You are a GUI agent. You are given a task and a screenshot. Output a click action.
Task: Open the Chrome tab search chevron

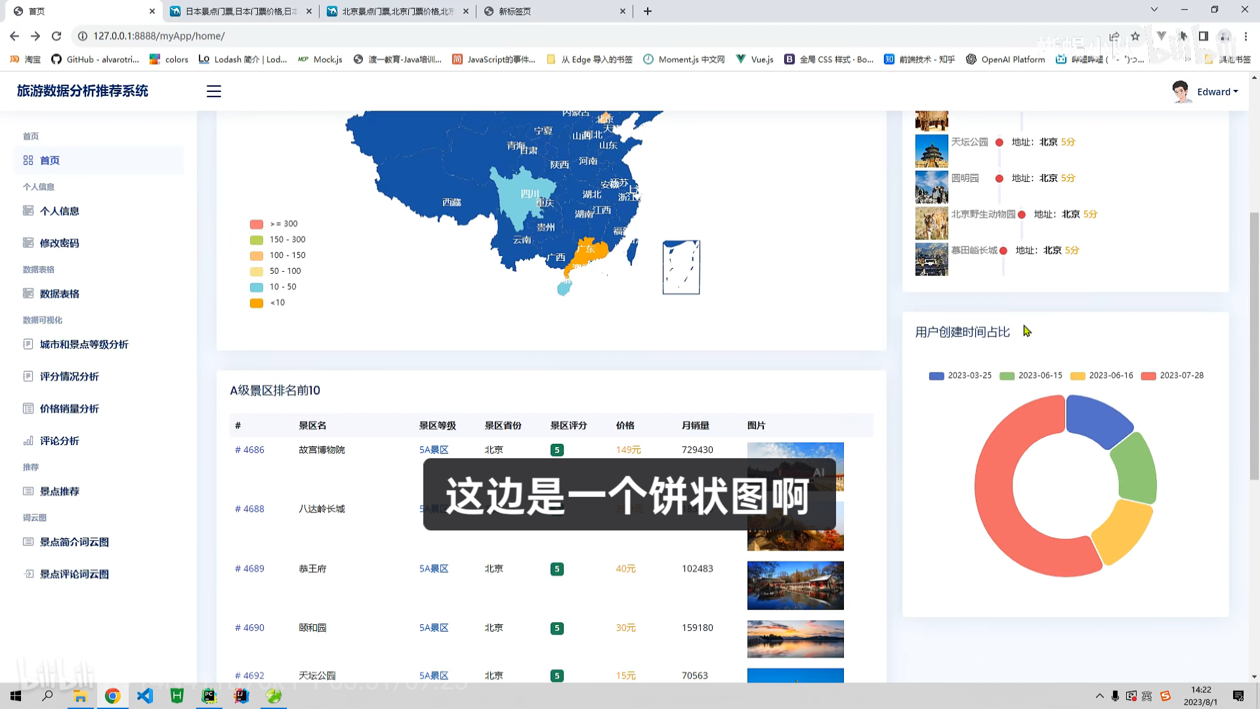[x=1154, y=10]
